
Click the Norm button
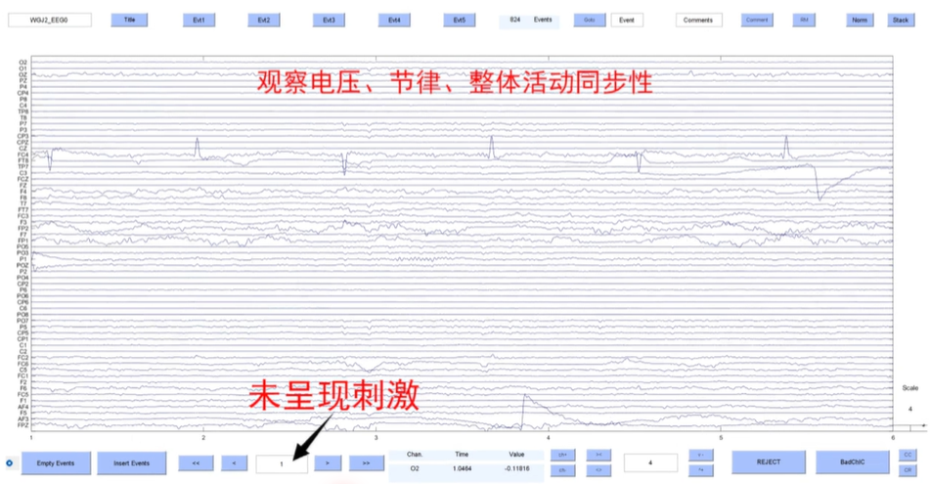859,20
